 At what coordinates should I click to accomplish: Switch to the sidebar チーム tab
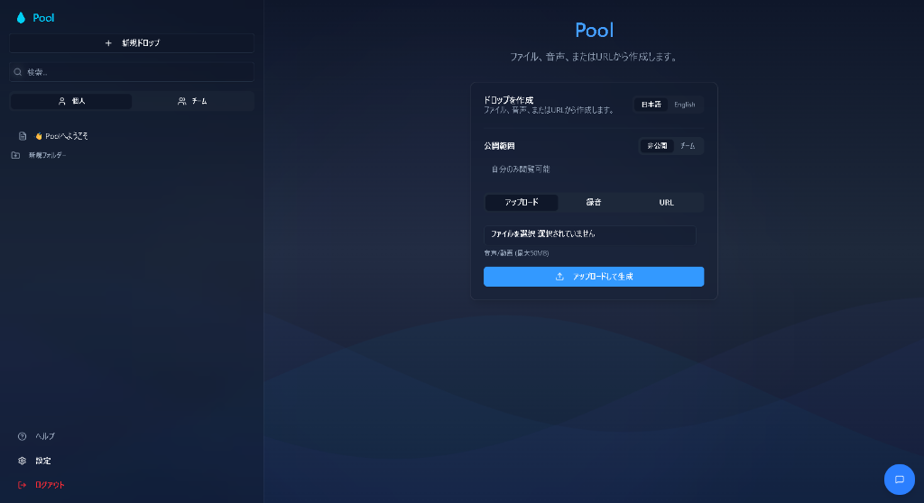tap(192, 101)
